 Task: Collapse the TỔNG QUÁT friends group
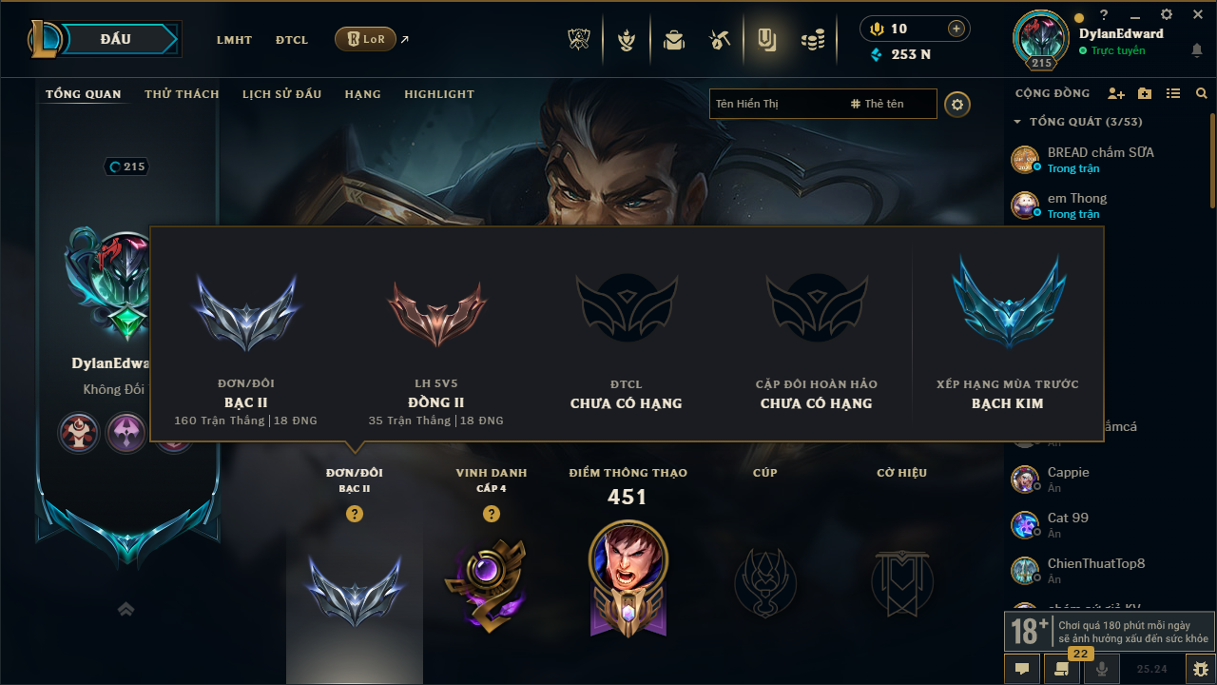point(1017,122)
